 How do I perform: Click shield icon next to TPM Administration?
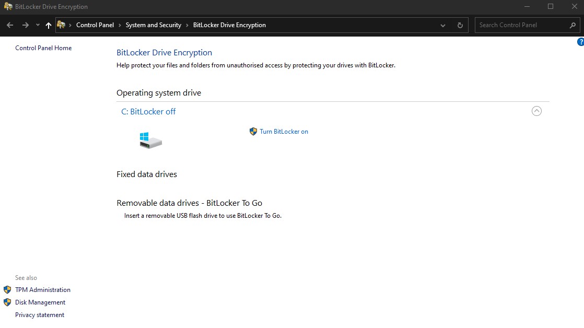point(7,290)
